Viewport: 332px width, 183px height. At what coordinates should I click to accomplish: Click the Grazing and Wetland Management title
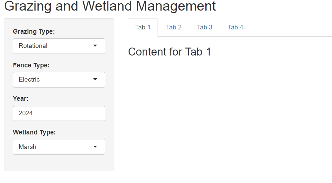(x=110, y=6)
